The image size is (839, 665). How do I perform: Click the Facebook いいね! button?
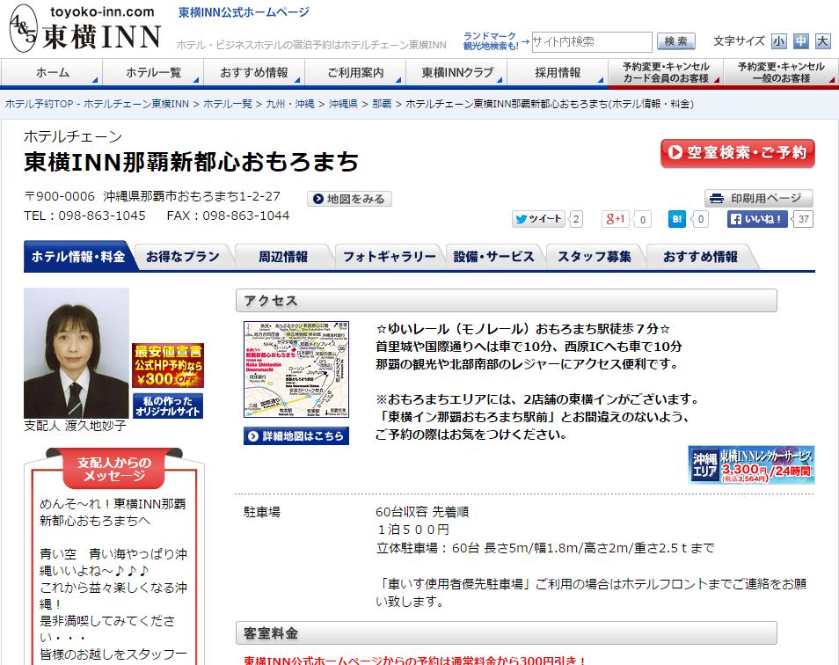pos(756,219)
